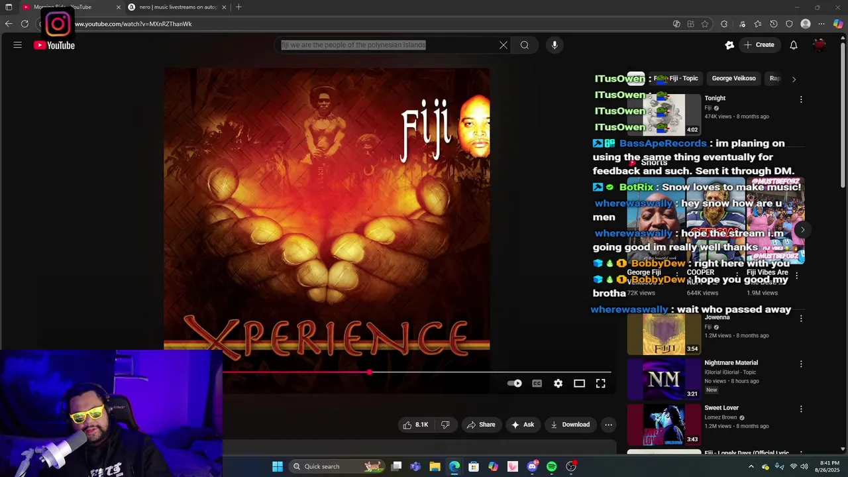
Task: Toggle subtitles closed captions
Action: tap(537, 384)
